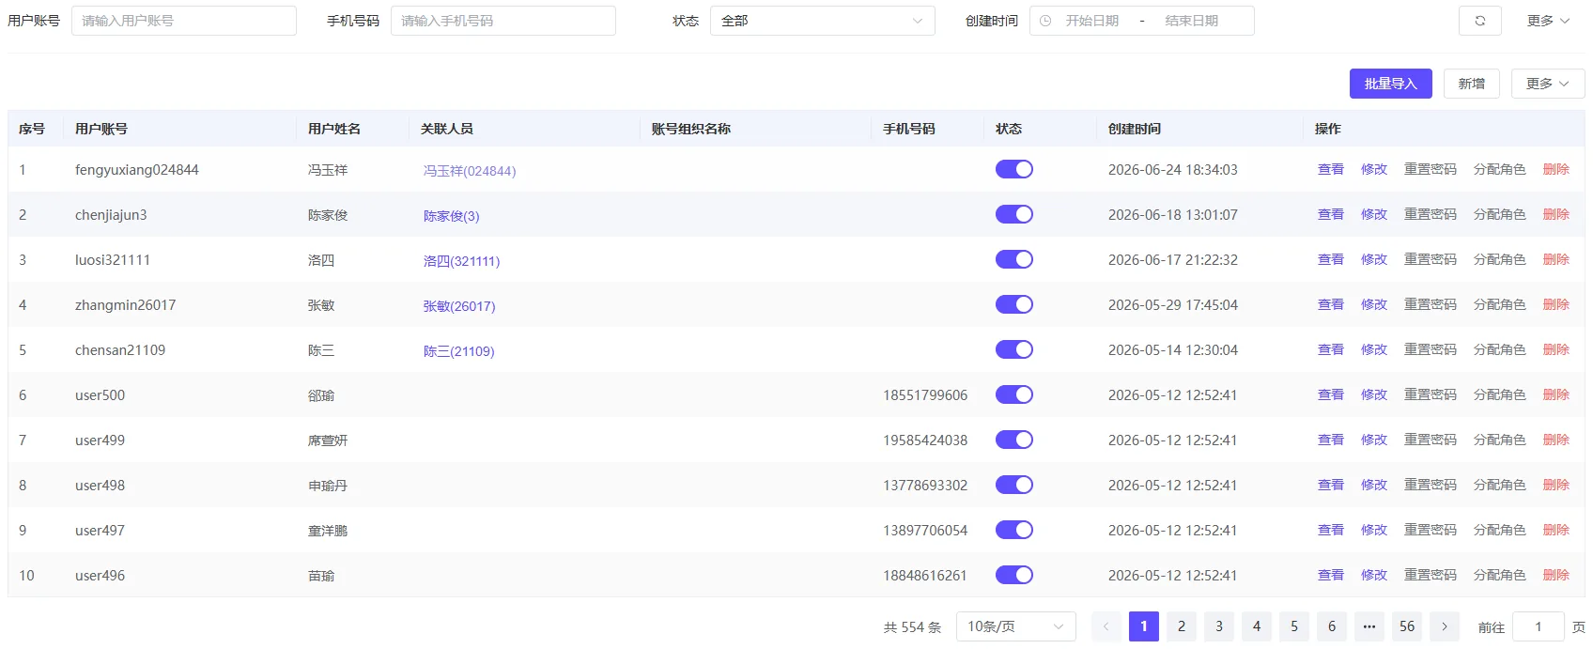This screenshot has width=1593, height=649.
Task: Click username user499 in the table
Action: (x=100, y=440)
